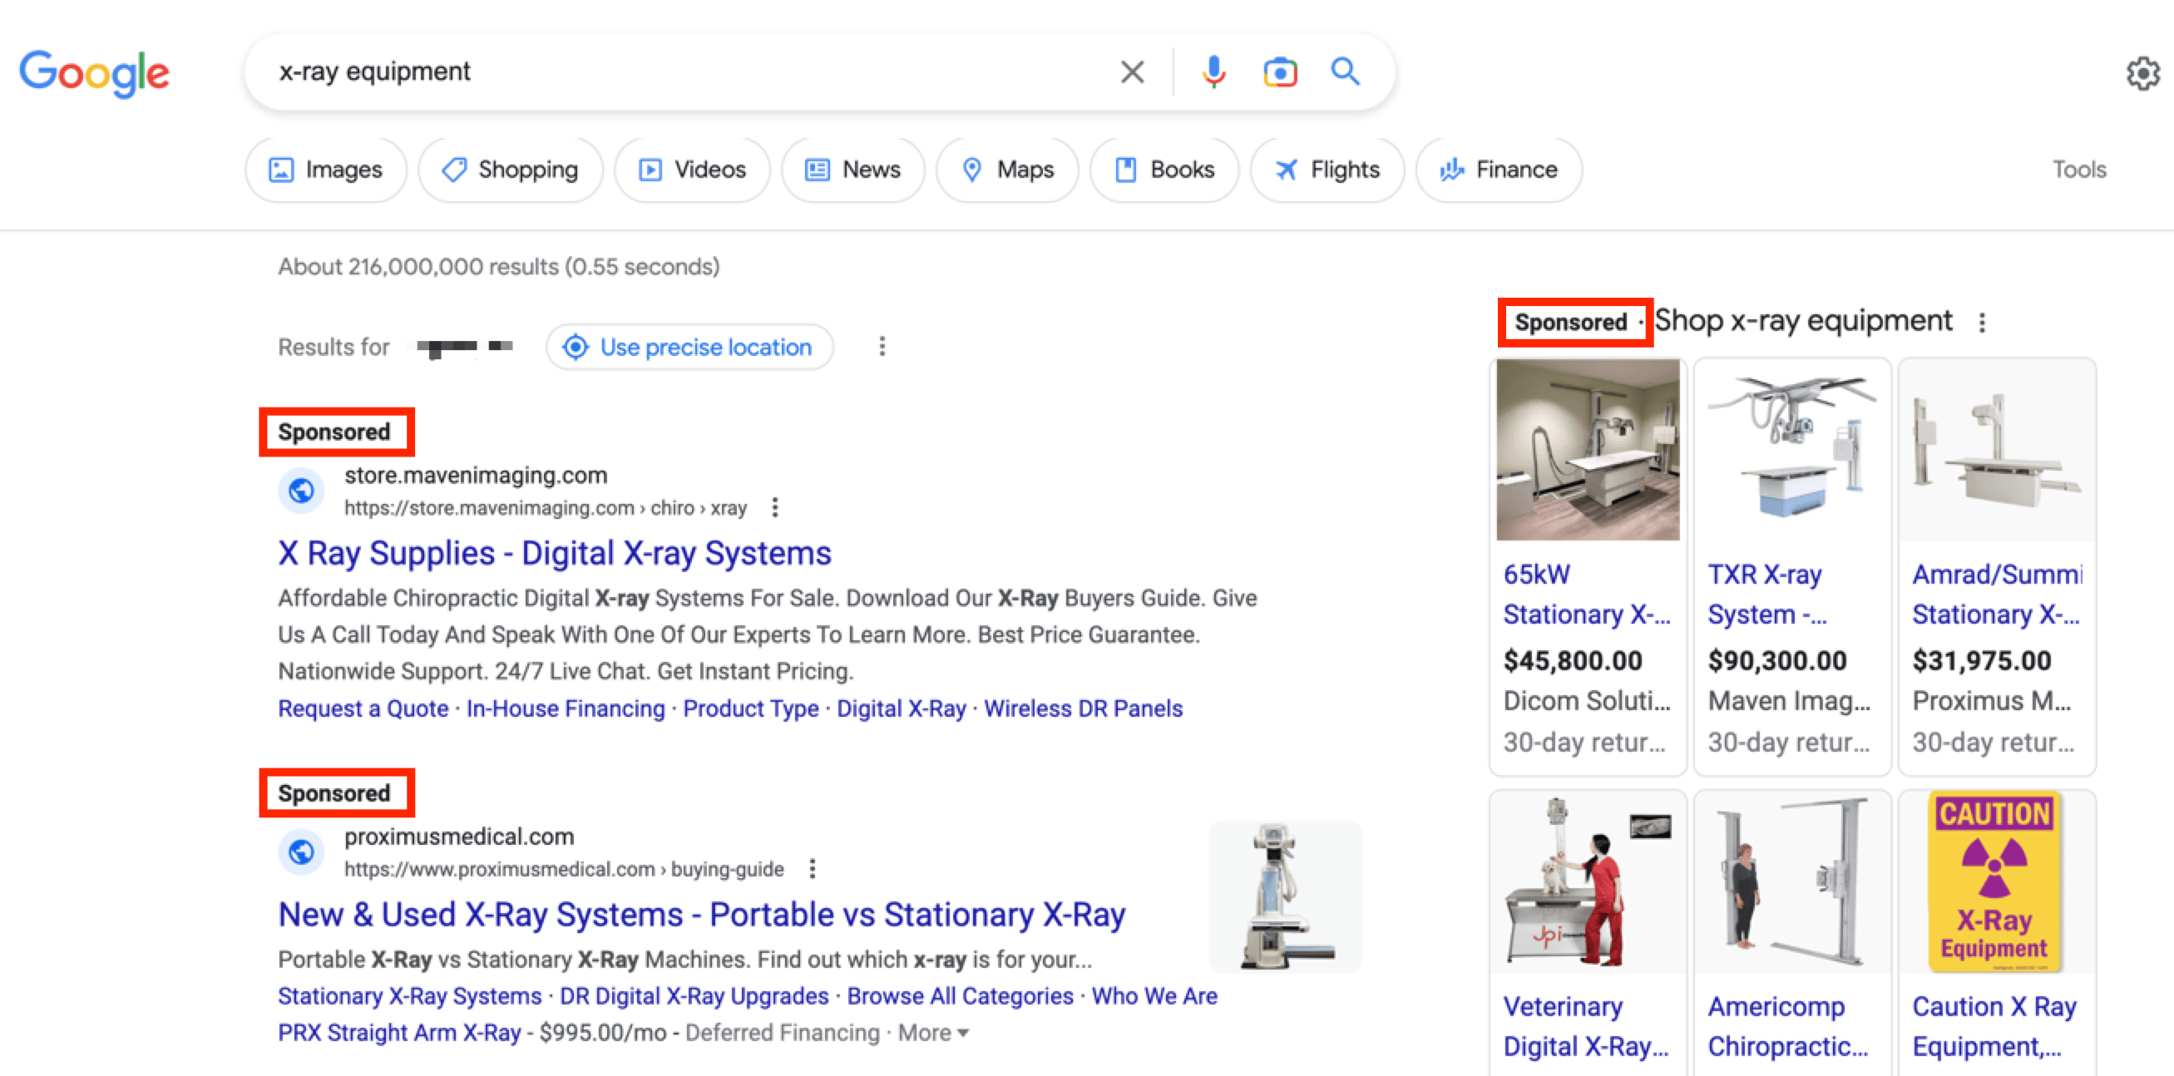Open New & Used X-Ray Systems result link
The image size is (2174, 1076).
pyautogui.click(x=701, y=915)
